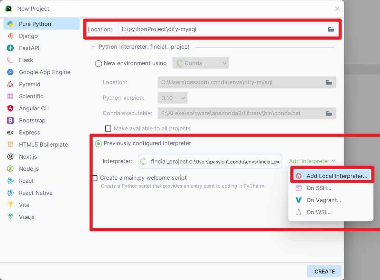Click the Vagrant V icon
This screenshot has width=380, height=280.
(299, 200)
